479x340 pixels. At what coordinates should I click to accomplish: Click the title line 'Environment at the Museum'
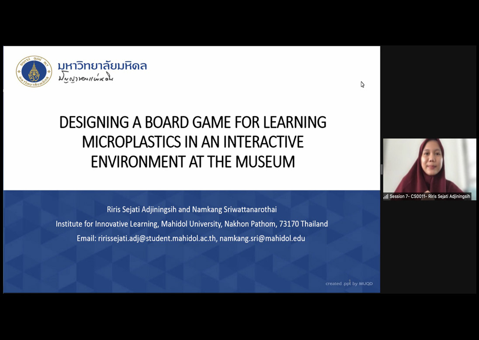(x=193, y=161)
